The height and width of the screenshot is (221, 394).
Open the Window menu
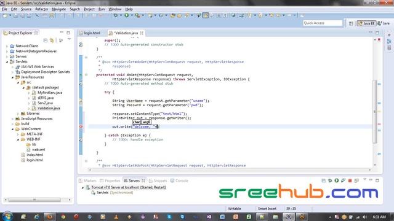[115, 9]
